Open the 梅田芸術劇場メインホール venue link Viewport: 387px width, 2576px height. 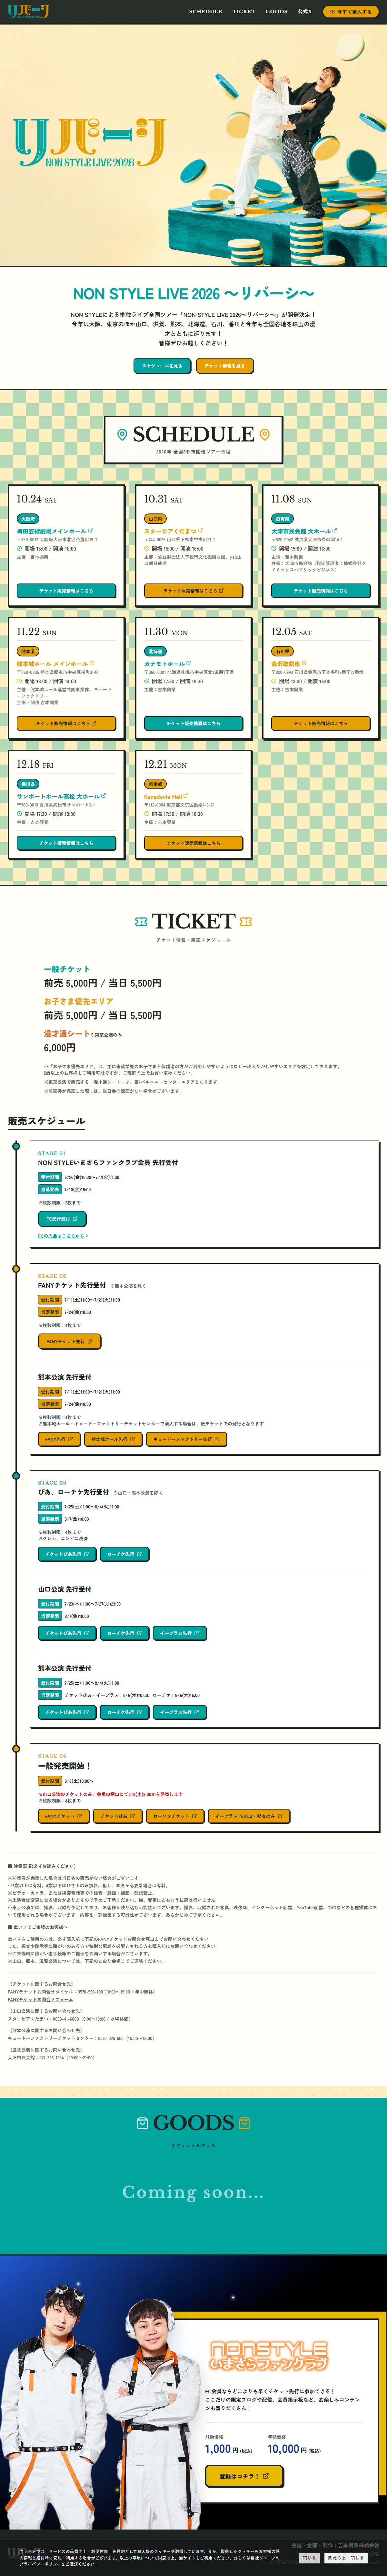[55, 531]
